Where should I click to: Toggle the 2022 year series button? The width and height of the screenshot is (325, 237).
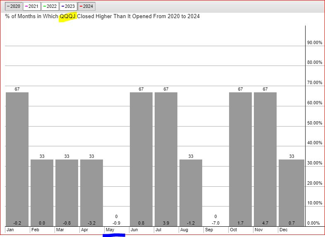[50, 6]
